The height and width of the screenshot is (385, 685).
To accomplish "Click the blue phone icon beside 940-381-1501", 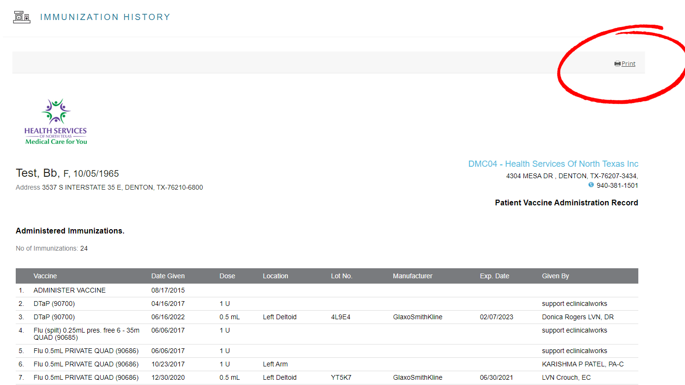I will 591,185.
